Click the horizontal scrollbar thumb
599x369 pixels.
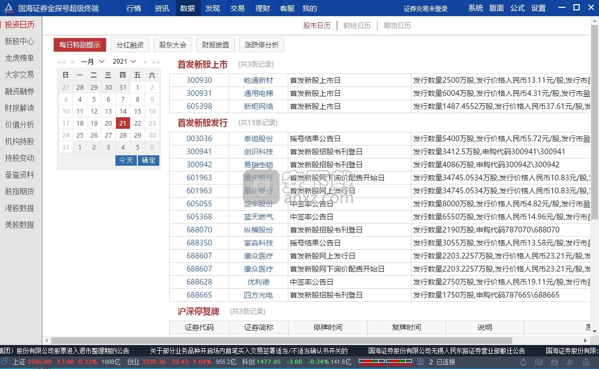281,340
